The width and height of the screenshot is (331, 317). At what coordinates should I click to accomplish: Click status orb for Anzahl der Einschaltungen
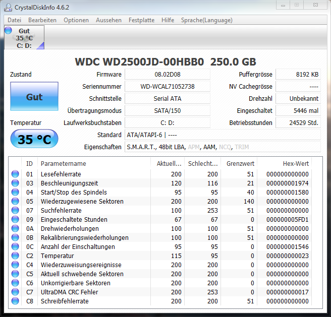pos(15,246)
